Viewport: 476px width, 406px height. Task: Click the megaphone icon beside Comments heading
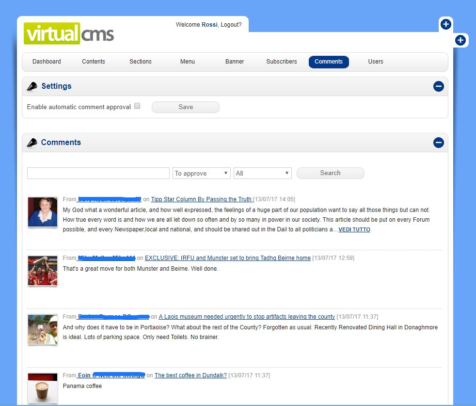[x=32, y=143]
